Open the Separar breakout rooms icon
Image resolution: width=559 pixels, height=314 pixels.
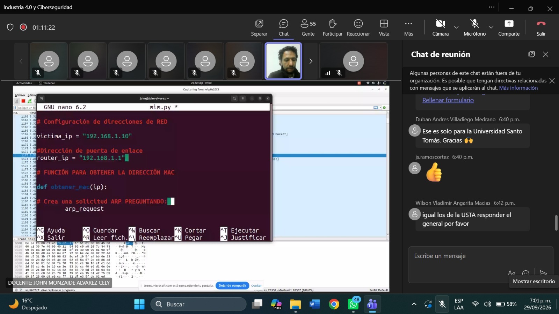point(259,28)
